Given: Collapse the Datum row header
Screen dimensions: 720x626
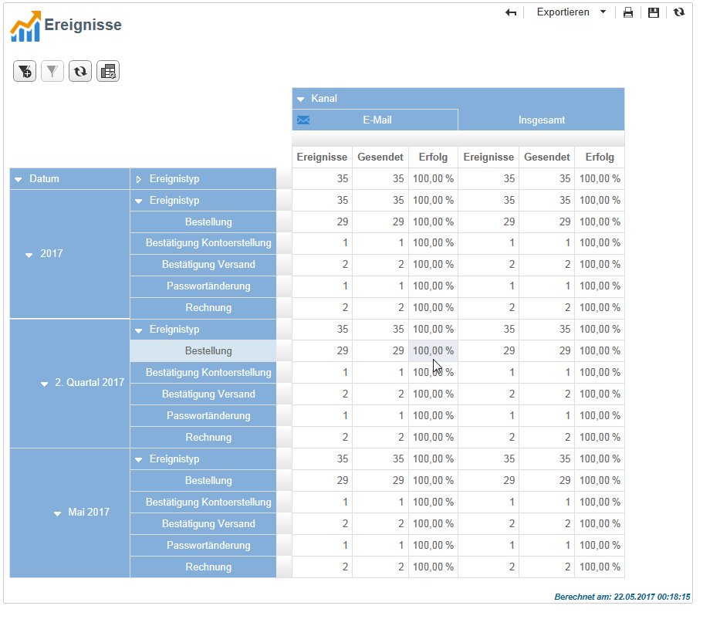Looking at the screenshot, I should point(19,179).
